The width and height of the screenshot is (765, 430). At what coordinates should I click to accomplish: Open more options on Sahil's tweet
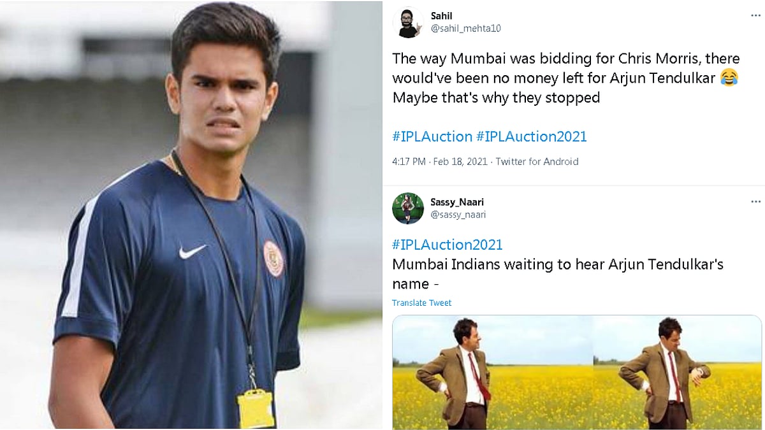[755, 16]
